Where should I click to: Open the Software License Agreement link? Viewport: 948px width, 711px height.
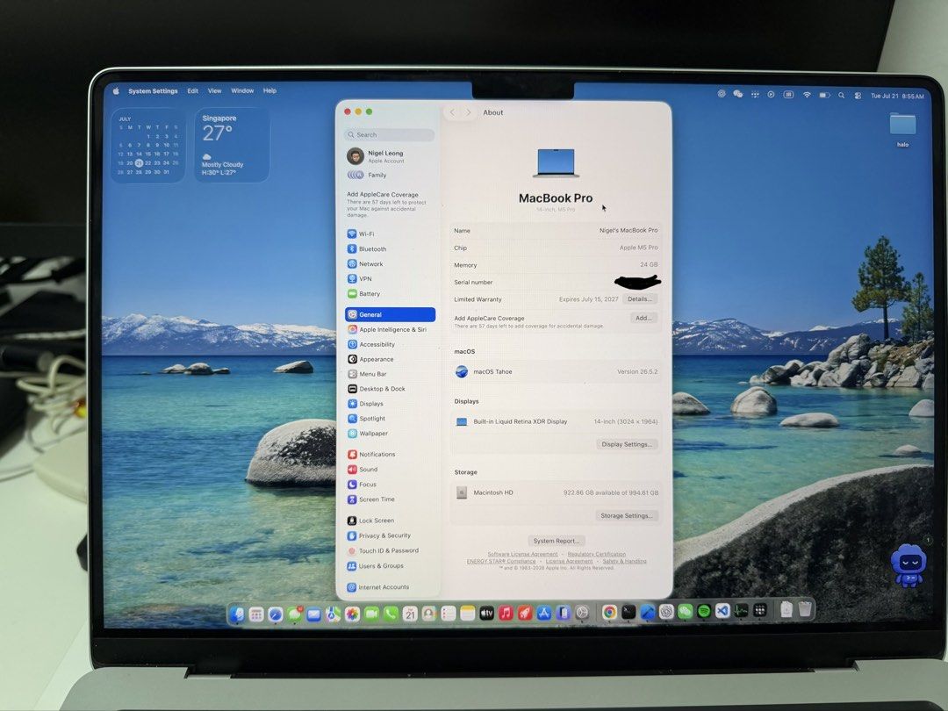[x=522, y=555]
